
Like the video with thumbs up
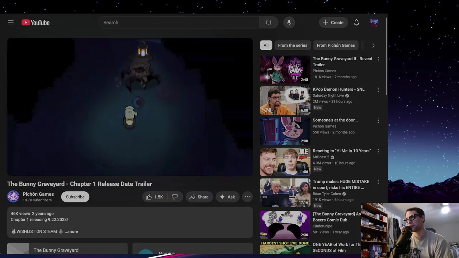[x=155, y=197]
